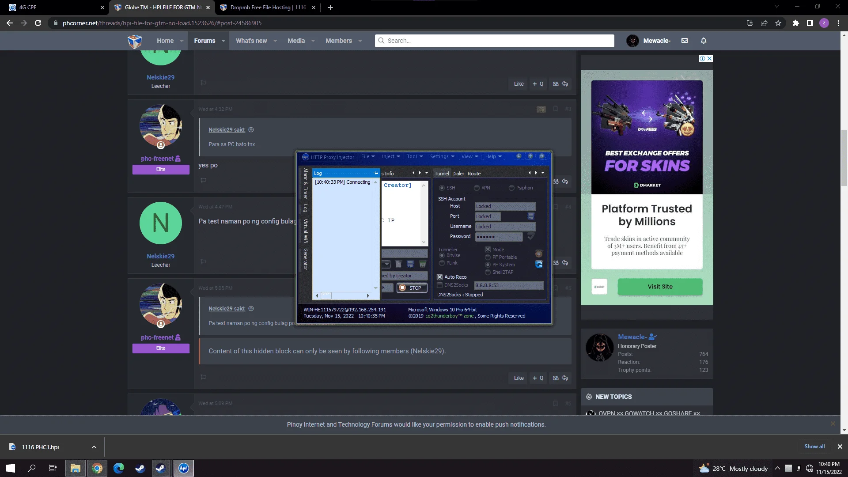Click the orange round icon beside Mode
The image size is (848, 477).
pyautogui.click(x=539, y=254)
